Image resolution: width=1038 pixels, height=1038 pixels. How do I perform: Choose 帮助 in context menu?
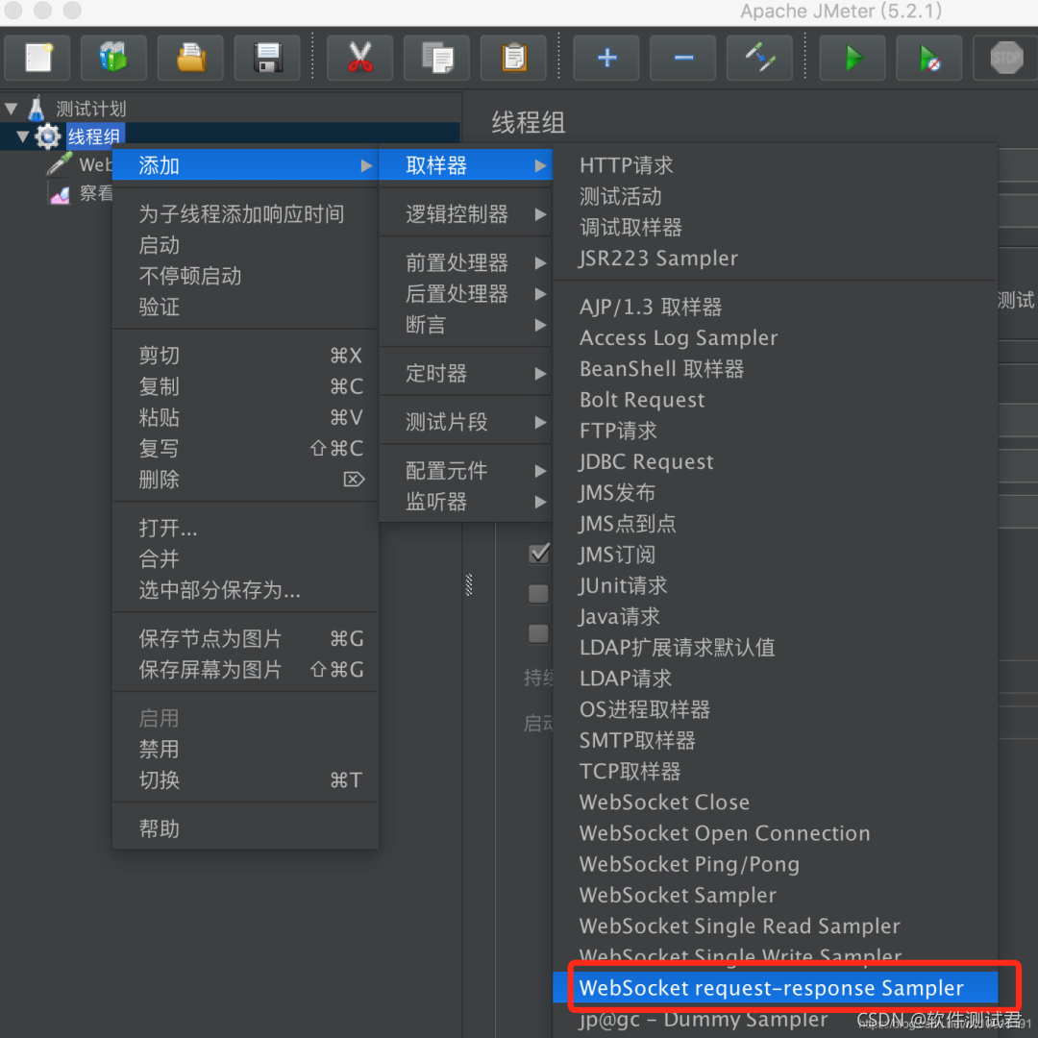pos(245,828)
